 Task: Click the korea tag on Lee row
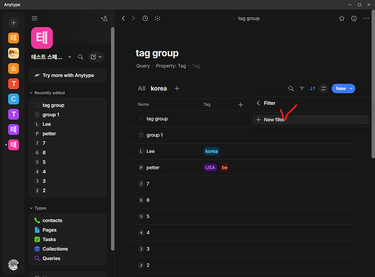click(211, 151)
